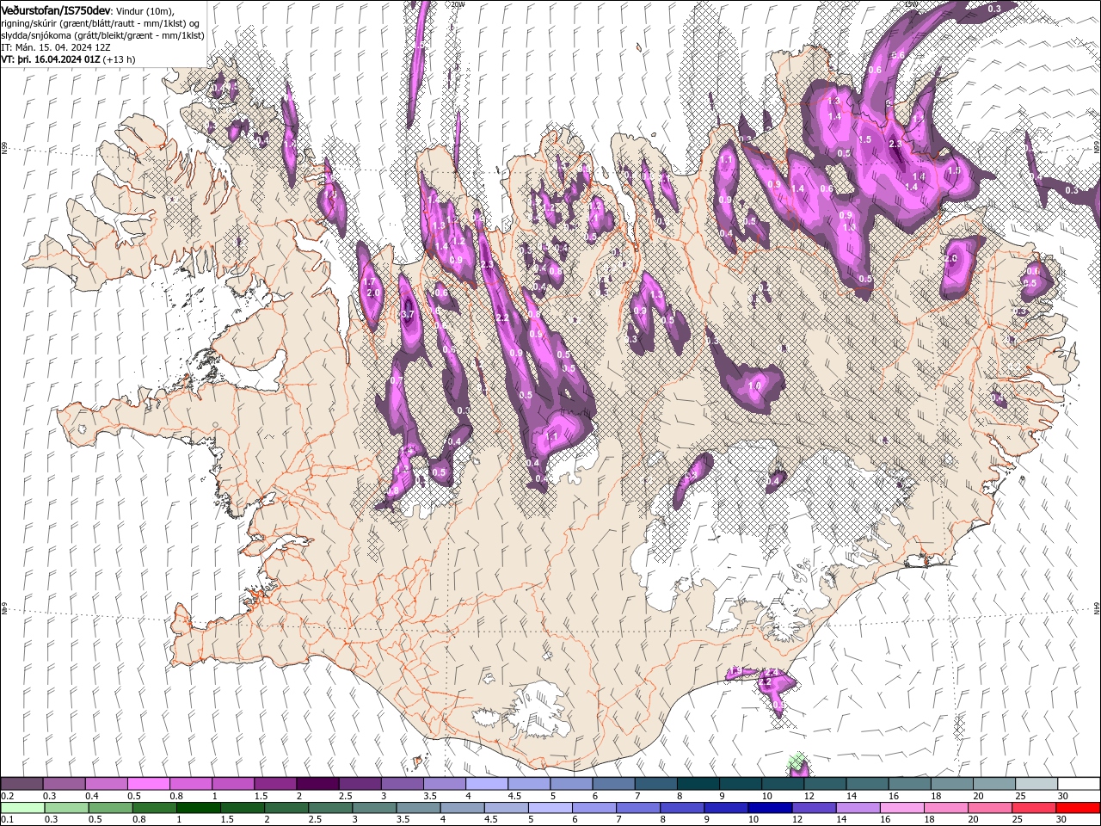Click the '3.7' snowfall value on the map
The image size is (1101, 826).
point(408,315)
